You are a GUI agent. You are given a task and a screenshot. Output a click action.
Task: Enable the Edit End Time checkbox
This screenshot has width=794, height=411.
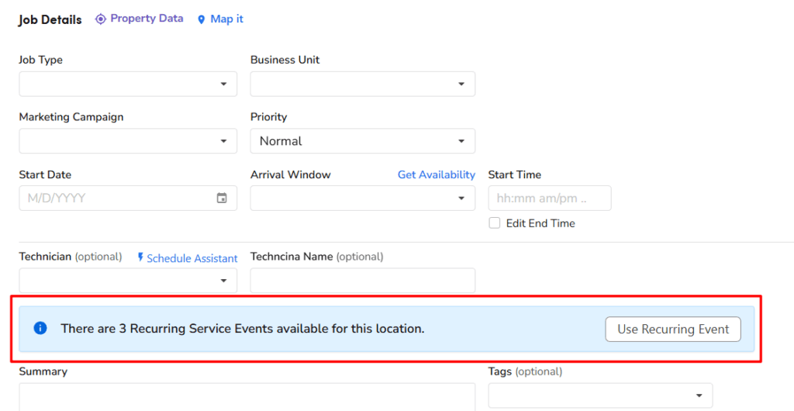pos(495,223)
